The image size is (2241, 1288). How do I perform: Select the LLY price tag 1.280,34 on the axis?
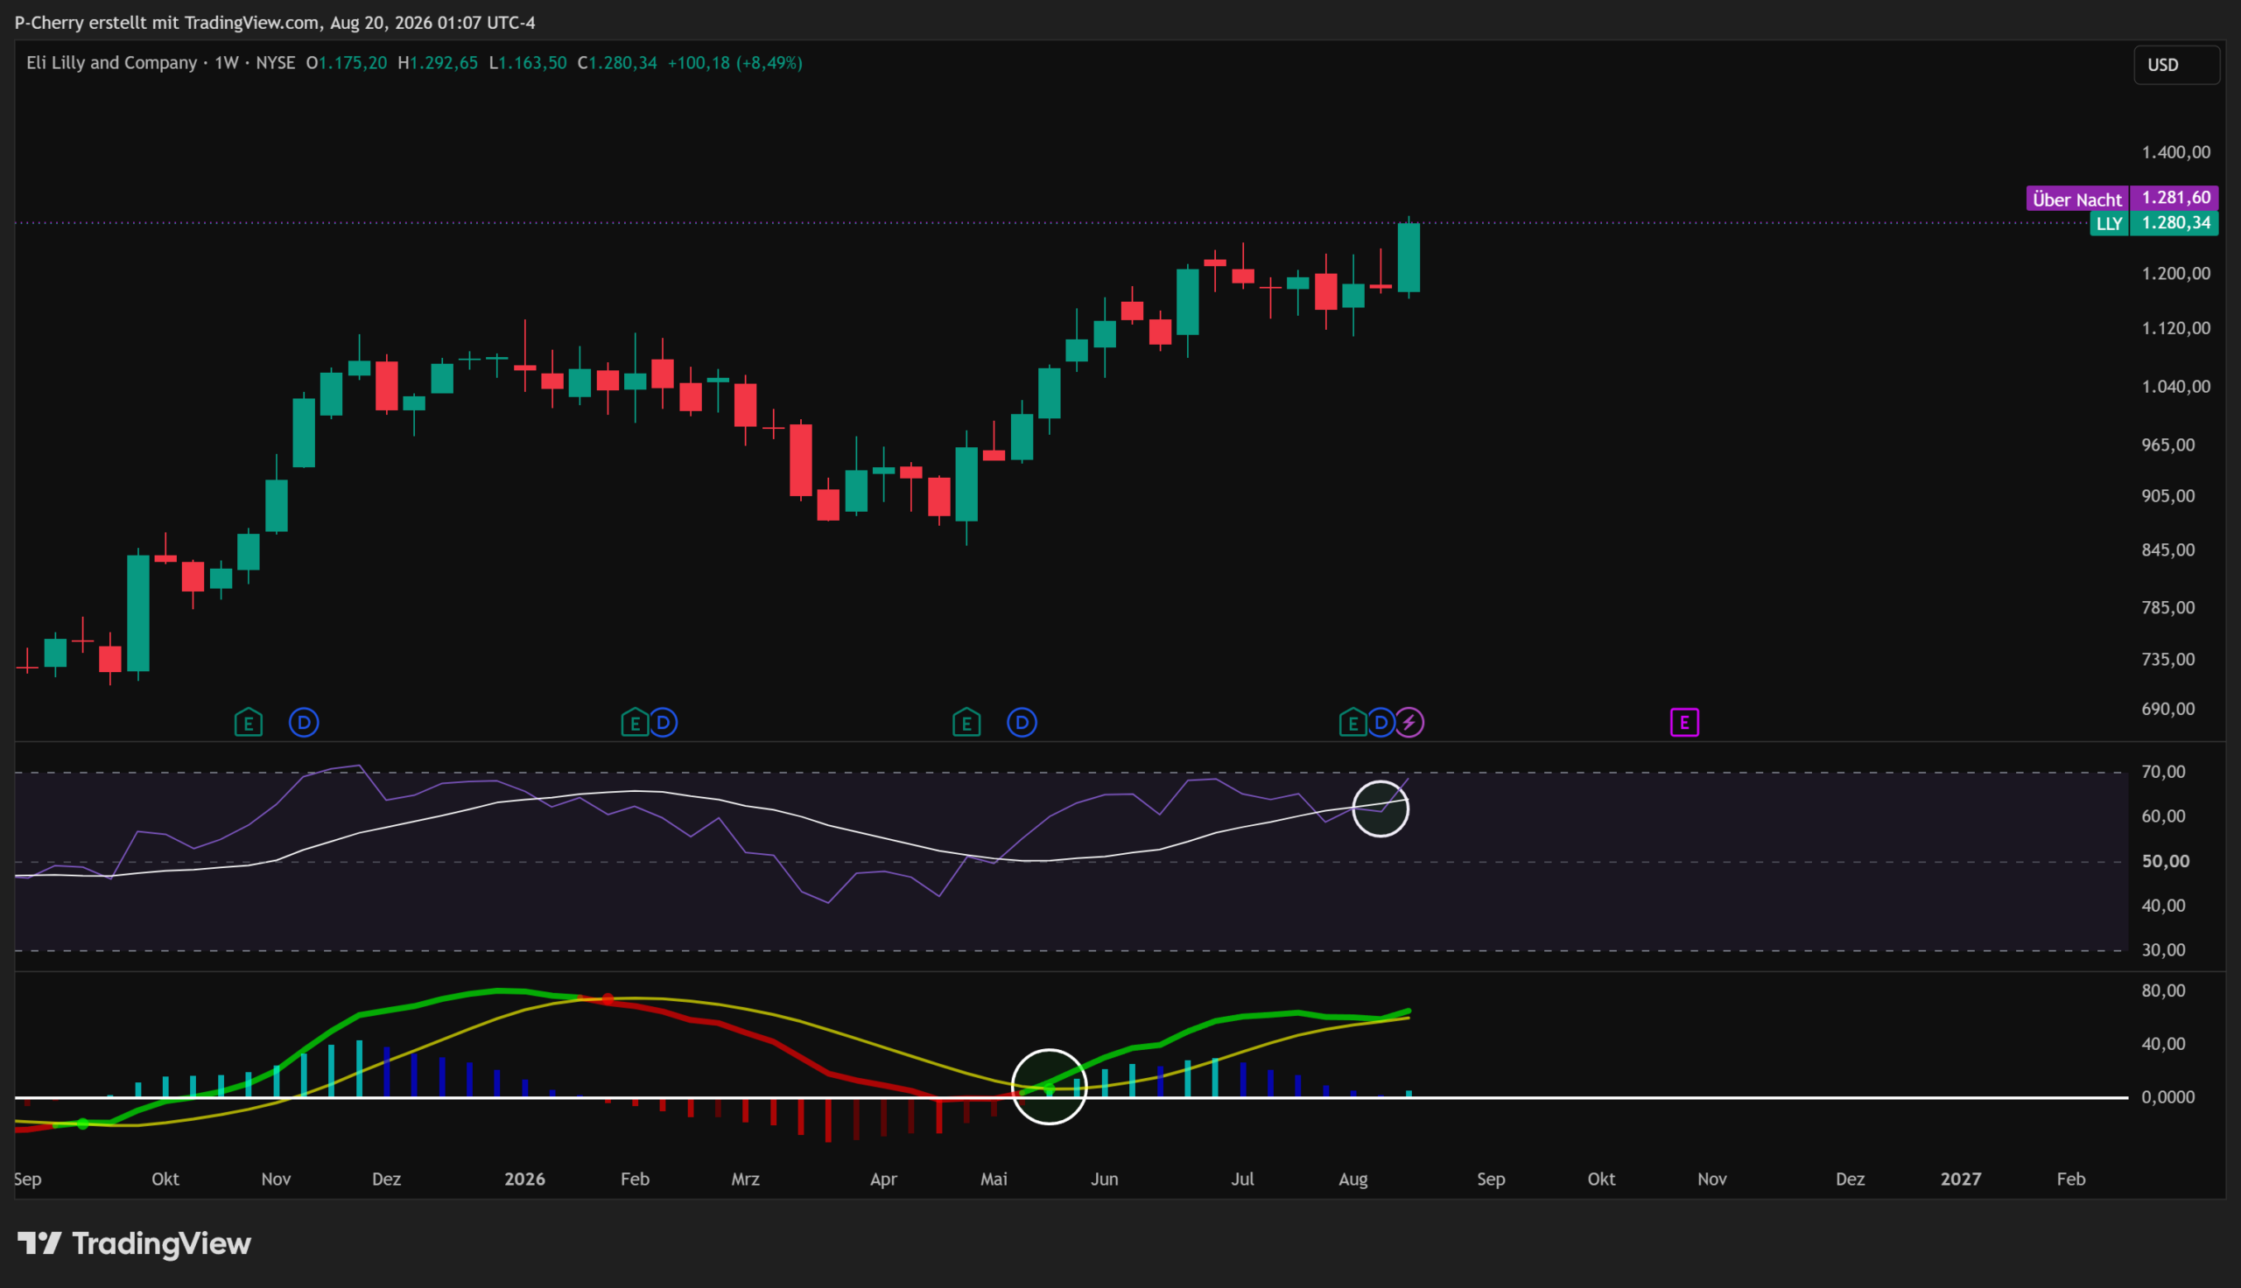click(2175, 223)
